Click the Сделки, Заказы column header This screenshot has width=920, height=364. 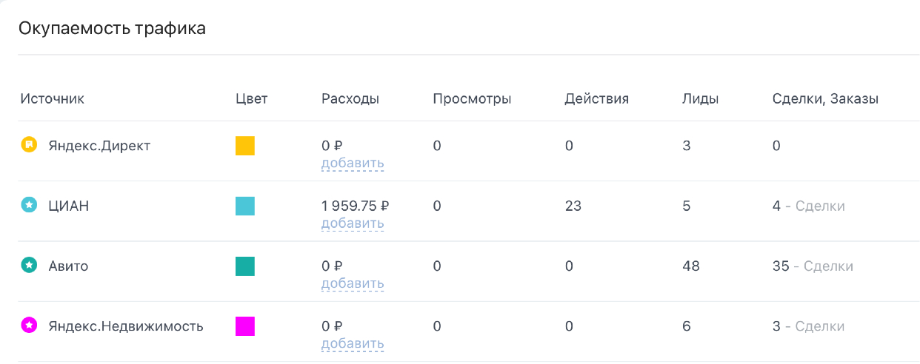tap(825, 98)
